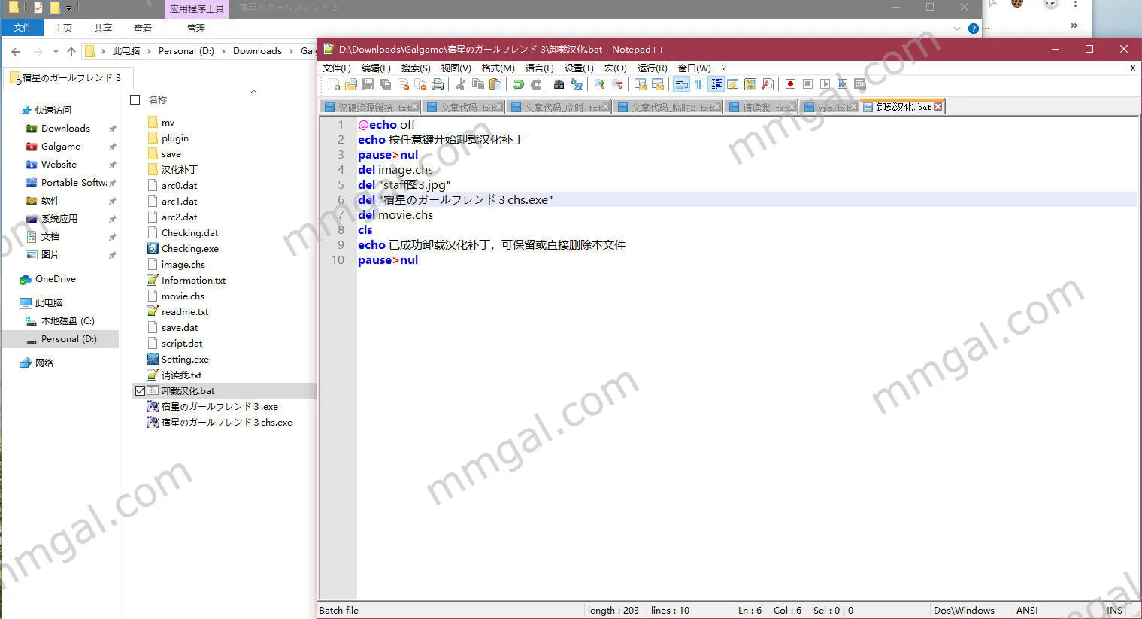Start macro recording with the red record icon
Screen dimensions: 1142x619
click(790, 84)
